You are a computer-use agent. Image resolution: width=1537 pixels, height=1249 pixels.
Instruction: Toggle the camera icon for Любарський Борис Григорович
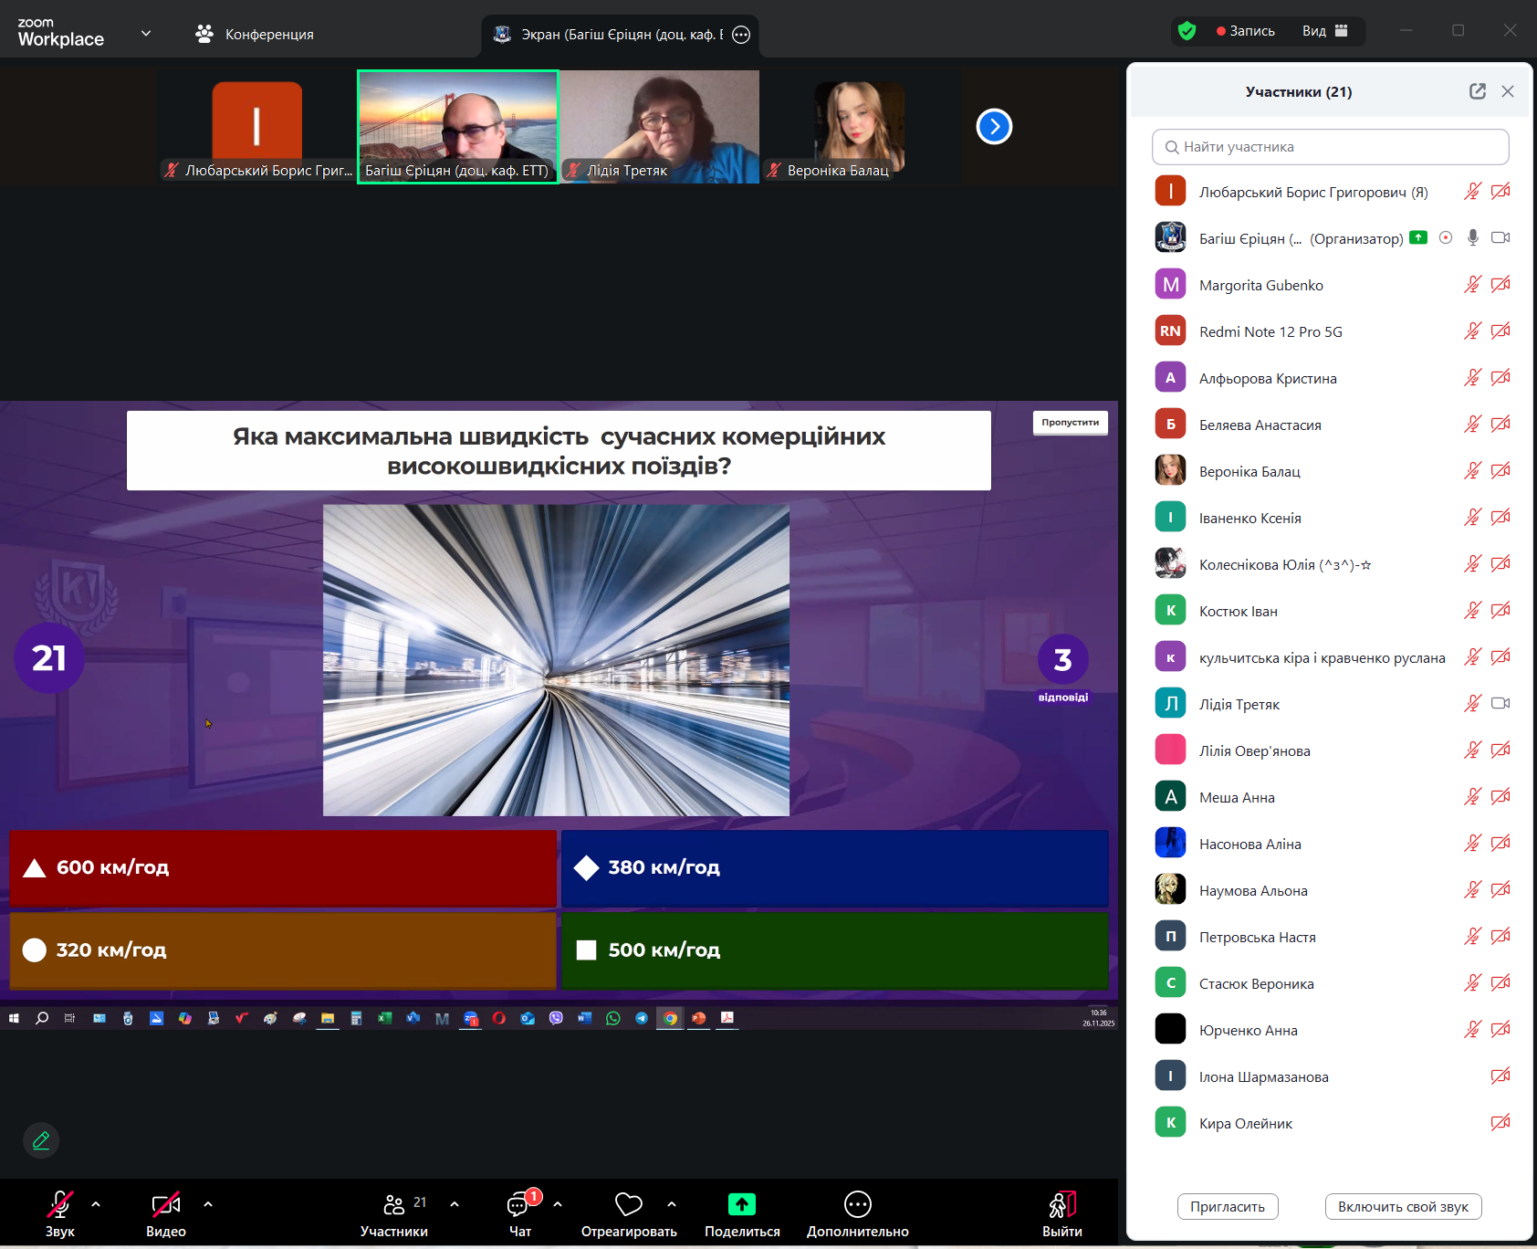pos(1500,192)
